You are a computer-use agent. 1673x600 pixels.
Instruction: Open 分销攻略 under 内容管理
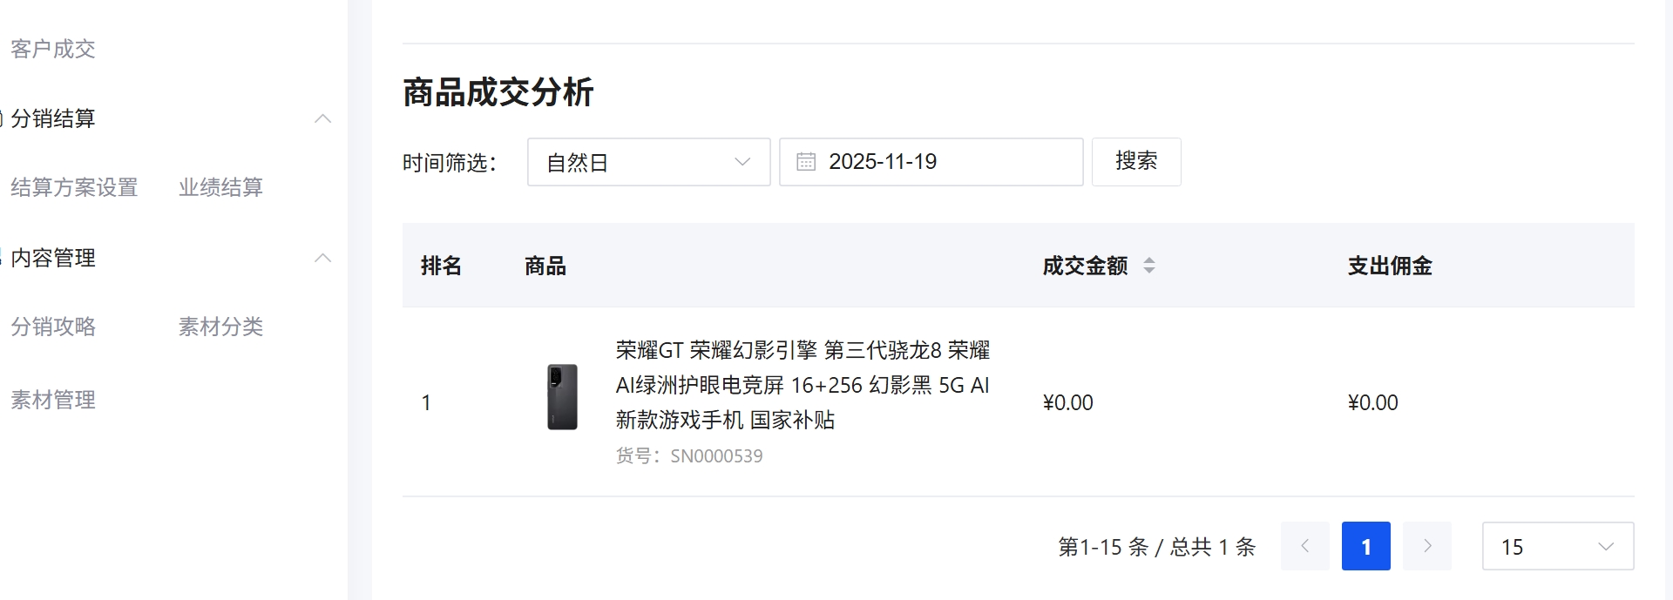(53, 327)
